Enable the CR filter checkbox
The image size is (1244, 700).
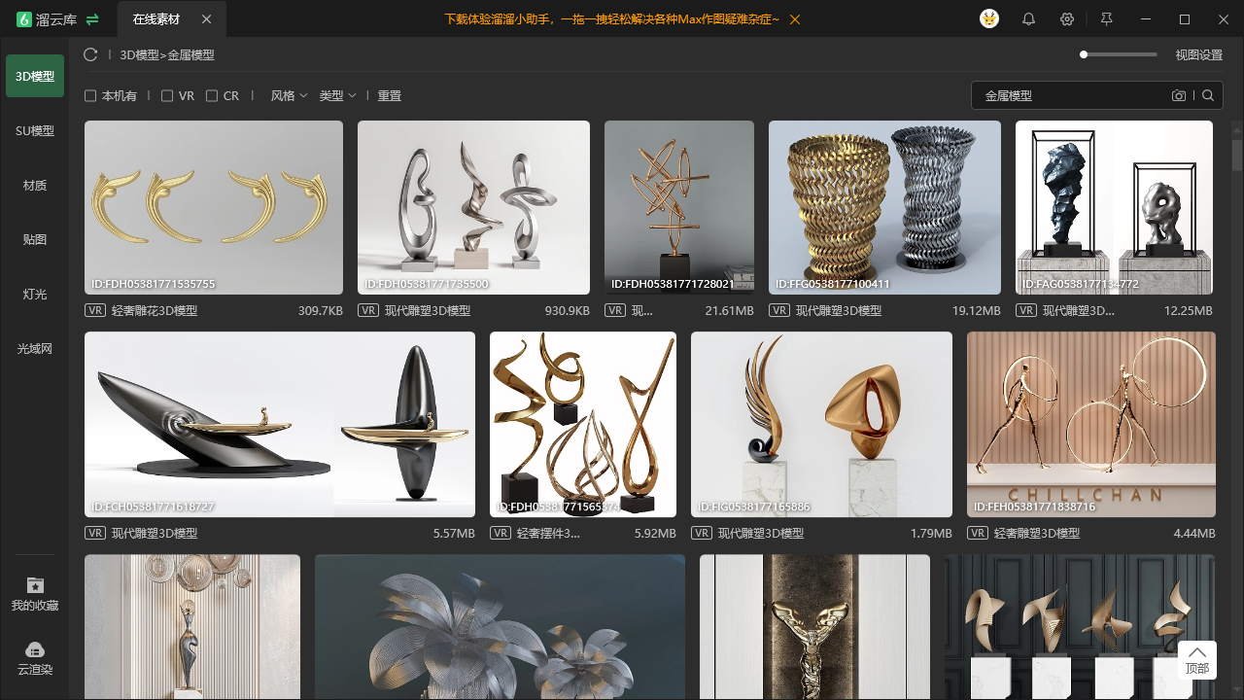[x=212, y=96]
